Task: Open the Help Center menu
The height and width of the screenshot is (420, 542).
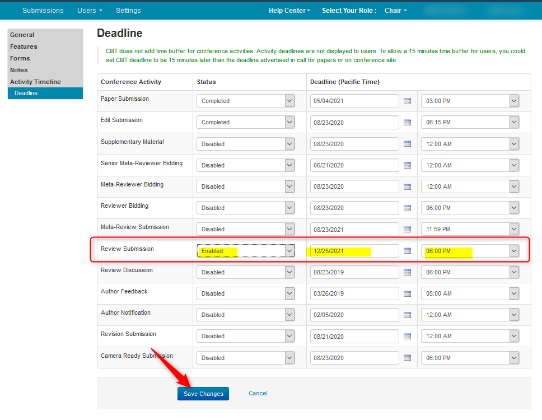Action: [289, 11]
